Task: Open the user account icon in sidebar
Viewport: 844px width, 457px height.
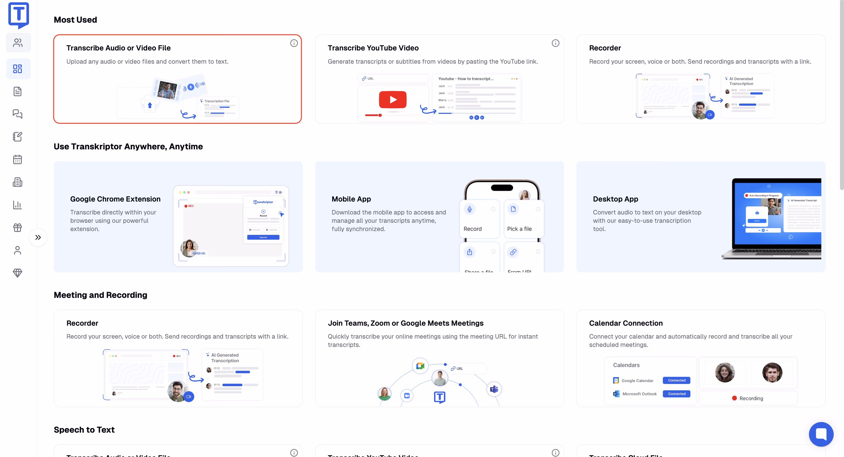Action: point(18,250)
